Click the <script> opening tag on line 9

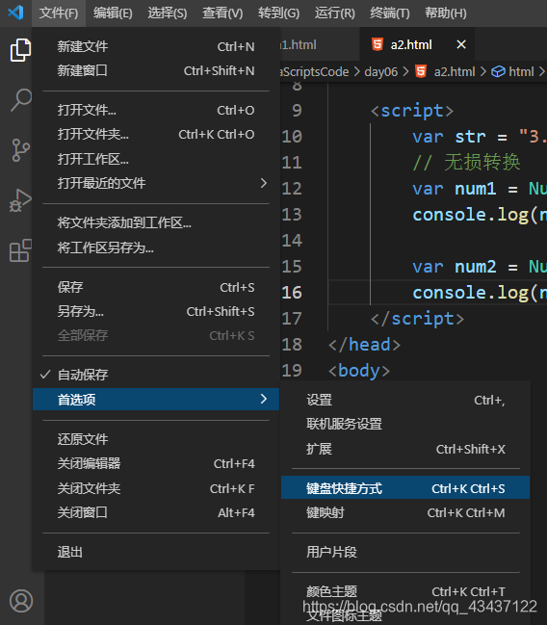(x=412, y=111)
